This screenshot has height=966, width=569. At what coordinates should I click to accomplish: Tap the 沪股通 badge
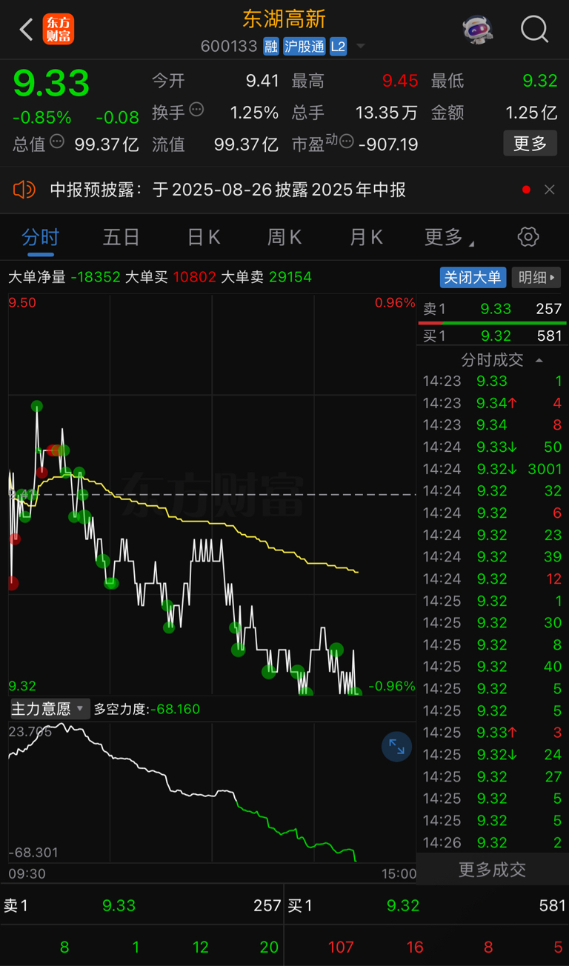coord(304,47)
